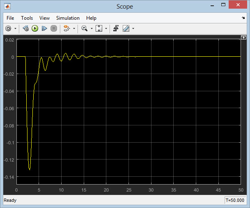250x208 pixels.
Task: Open the zoom options dropdown arrow
Action: (92, 29)
